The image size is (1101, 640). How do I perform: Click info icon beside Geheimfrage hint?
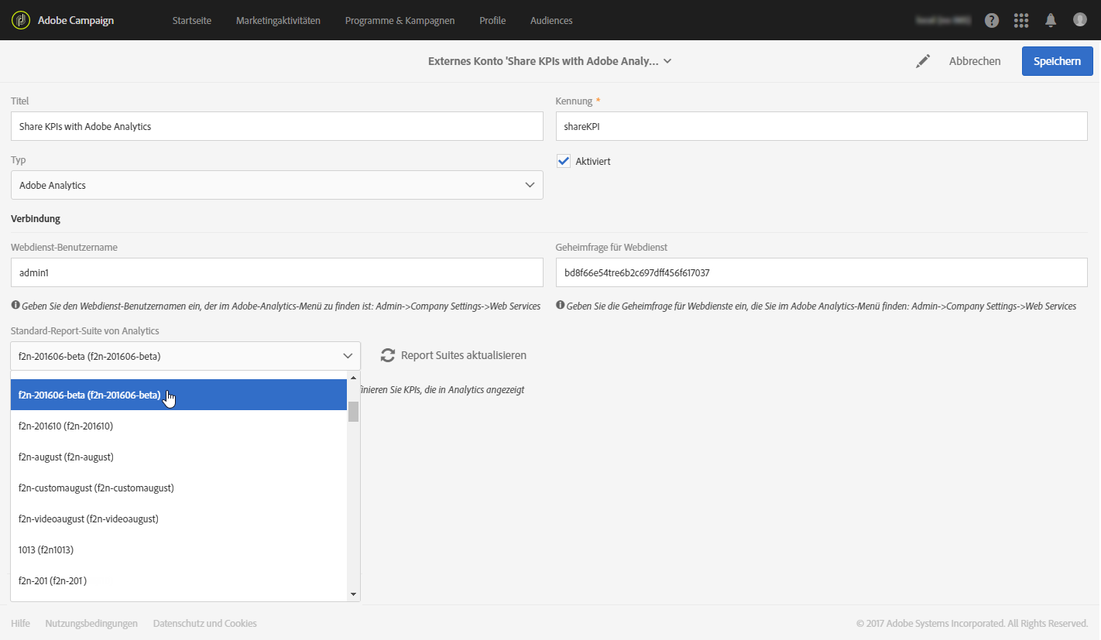pos(561,306)
